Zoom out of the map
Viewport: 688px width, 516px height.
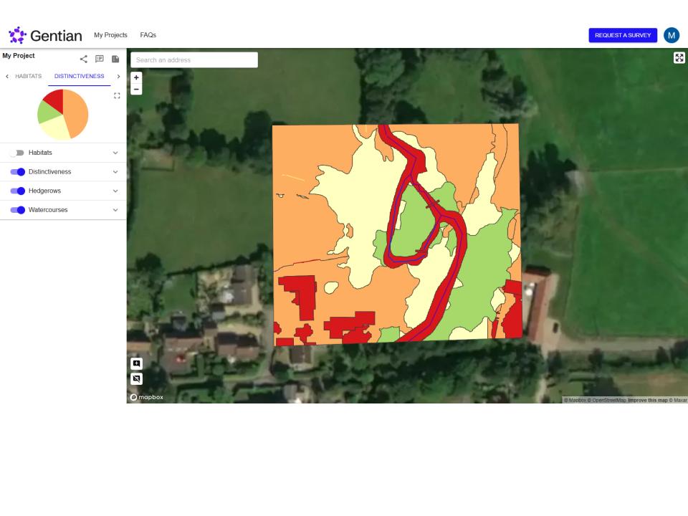[x=136, y=90]
